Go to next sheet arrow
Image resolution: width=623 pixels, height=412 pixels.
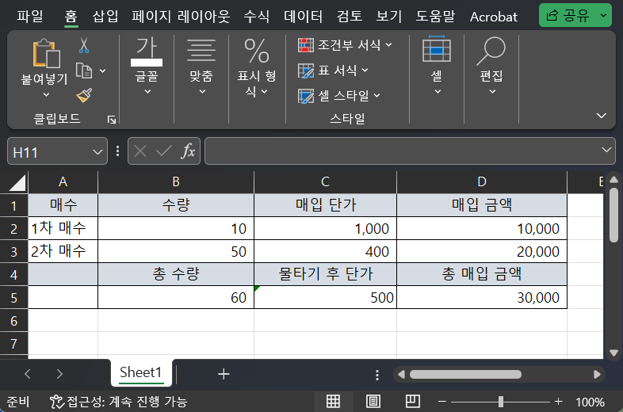click(x=59, y=374)
